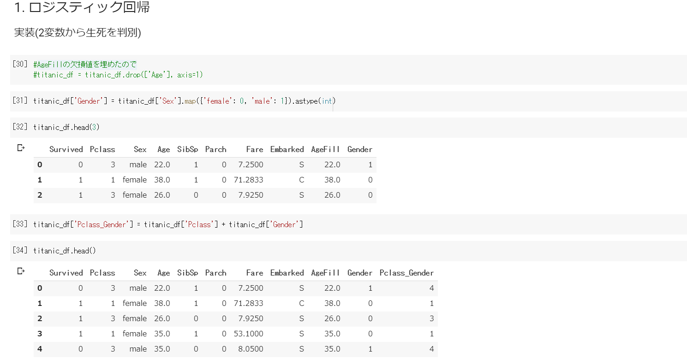
Task: Click the titanic_df.head() code cell
Action: [348, 251]
